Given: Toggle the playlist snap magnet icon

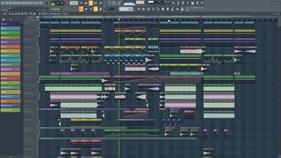Looking at the screenshot, I should click(x=5, y=14).
